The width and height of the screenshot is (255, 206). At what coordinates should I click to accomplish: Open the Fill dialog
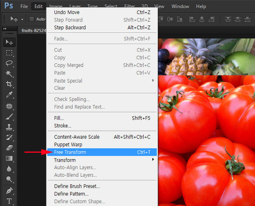[102, 118]
